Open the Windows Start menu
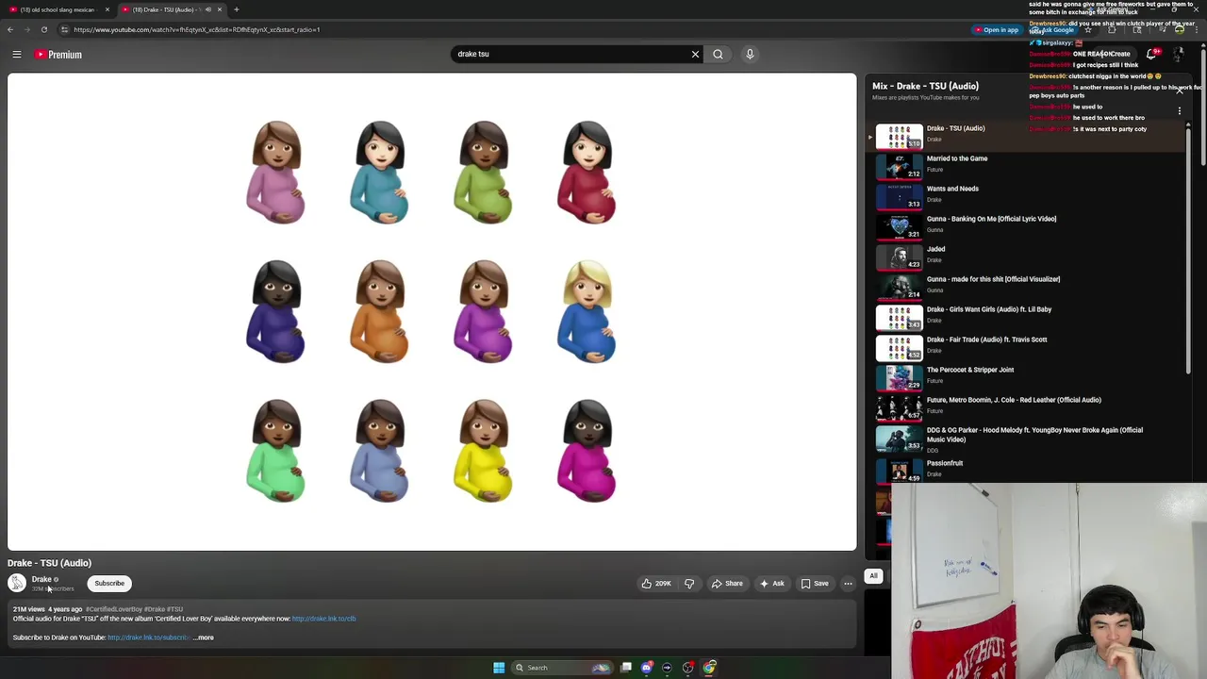This screenshot has height=679, width=1207. coord(499,668)
